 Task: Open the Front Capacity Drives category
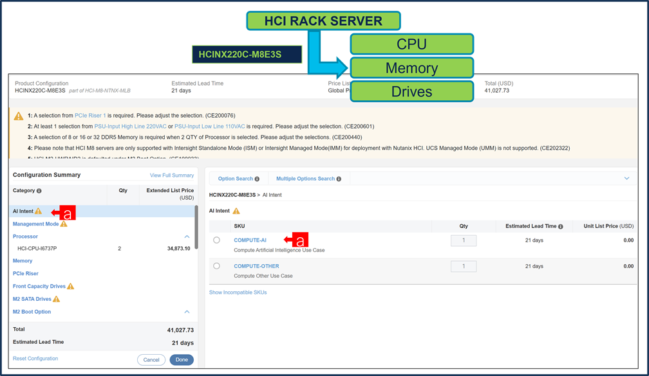[39, 287]
